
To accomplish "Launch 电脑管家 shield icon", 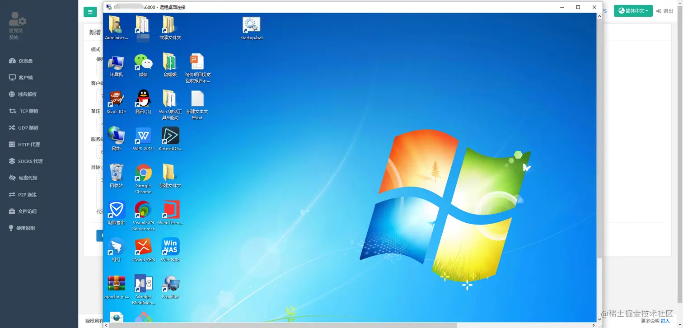I will tap(116, 213).
